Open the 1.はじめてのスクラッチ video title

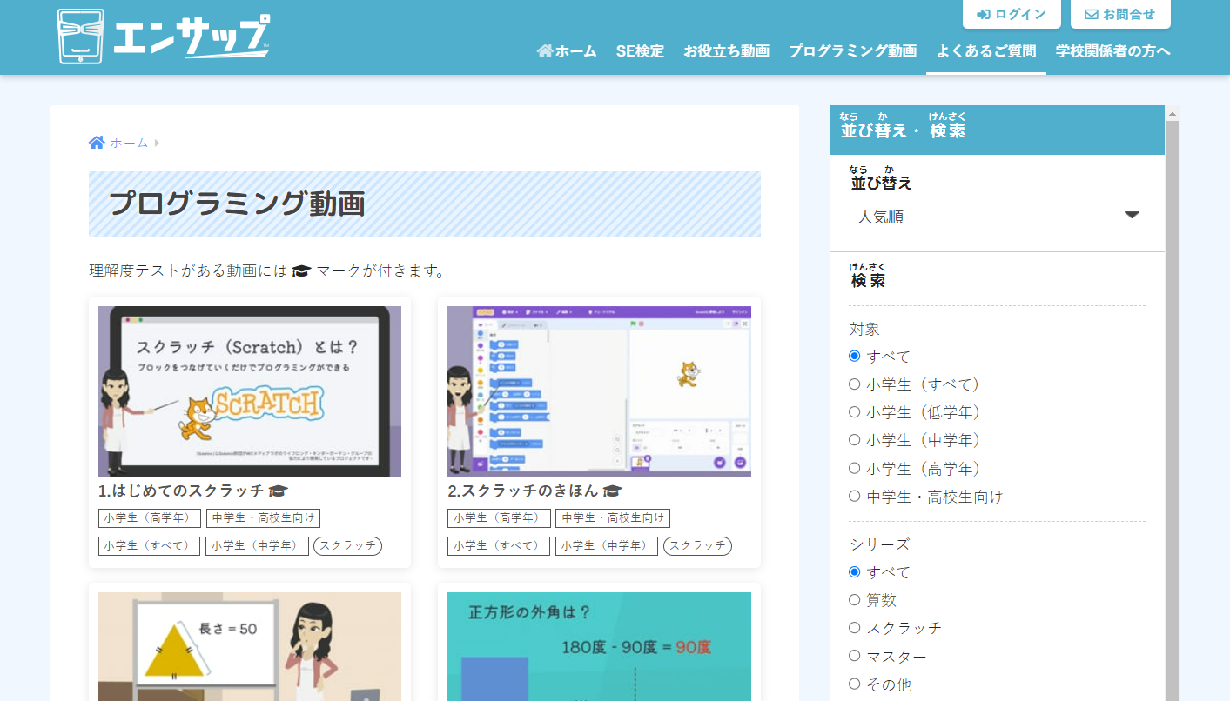click(x=181, y=491)
